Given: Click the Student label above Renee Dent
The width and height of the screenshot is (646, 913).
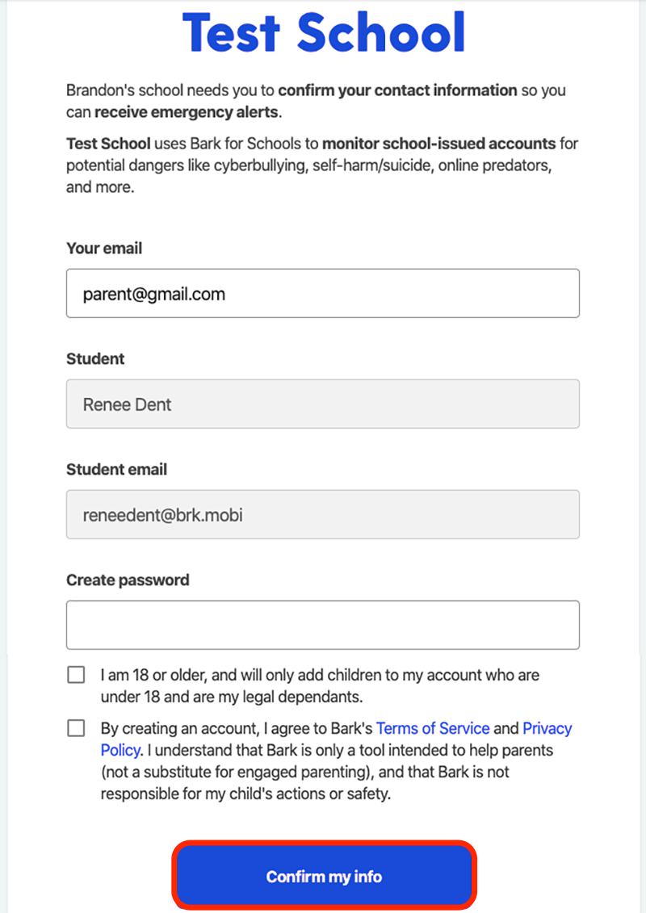Looking at the screenshot, I should pos(95,358).
